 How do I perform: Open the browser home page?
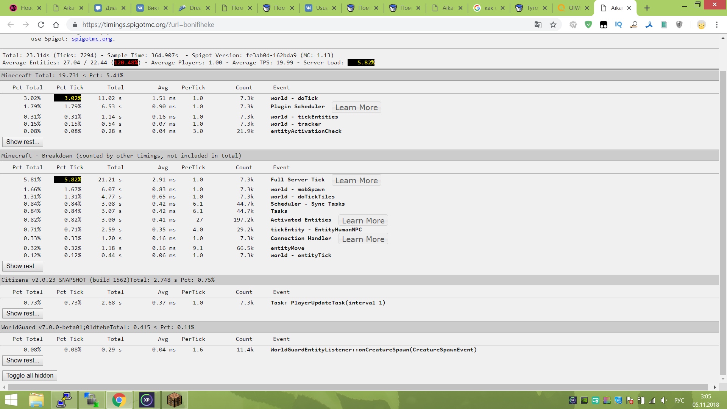coord(56,25)
